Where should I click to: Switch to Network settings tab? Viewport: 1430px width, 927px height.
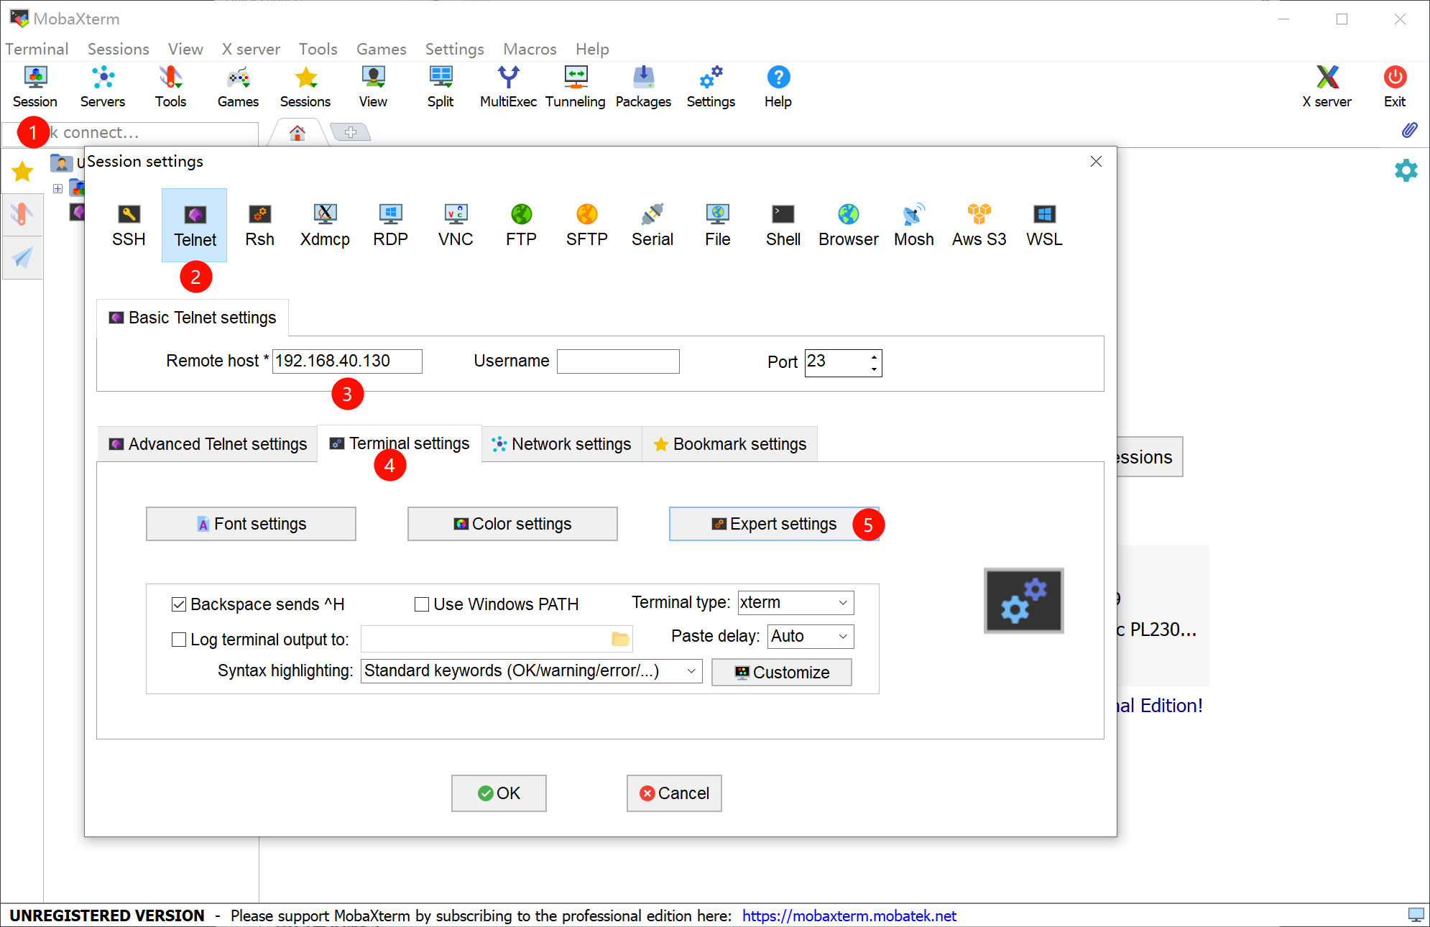pos(561,444)
